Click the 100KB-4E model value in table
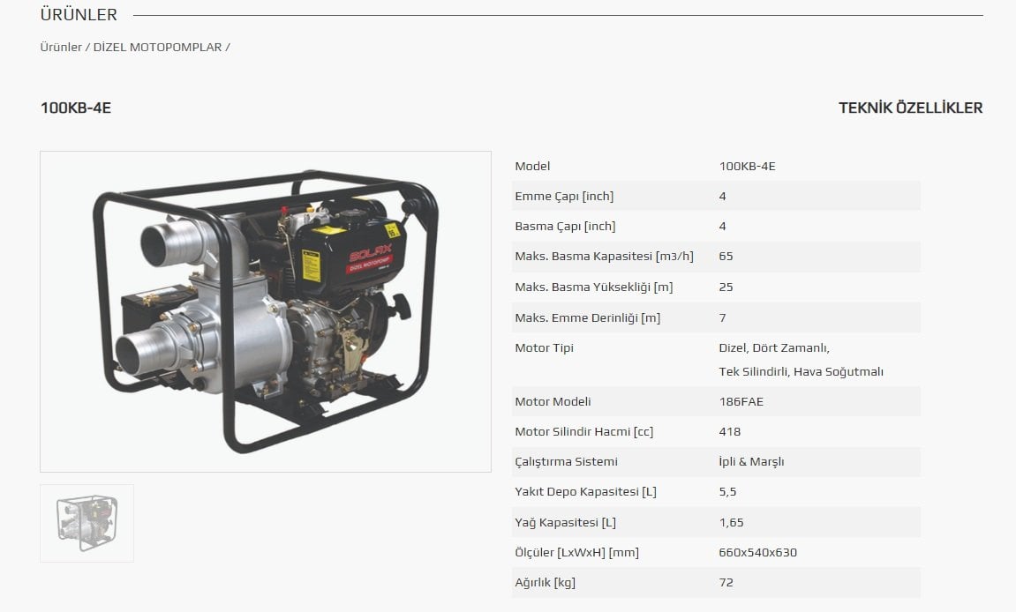Viewport: 1016px width, 612px height. point(747,167)
